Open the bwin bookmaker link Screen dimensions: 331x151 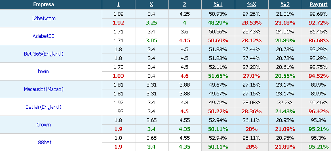point(44,72)
